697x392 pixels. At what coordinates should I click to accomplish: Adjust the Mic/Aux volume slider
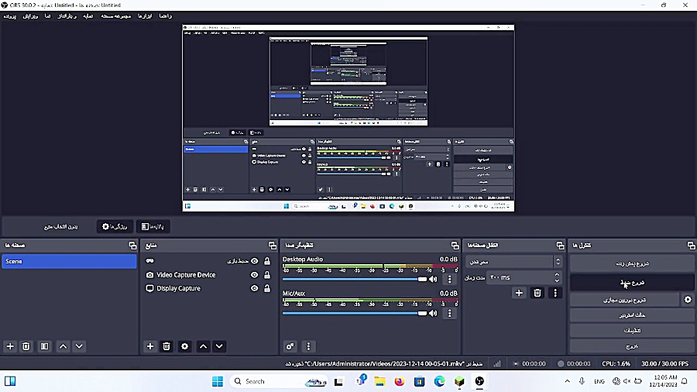point(354,313)
